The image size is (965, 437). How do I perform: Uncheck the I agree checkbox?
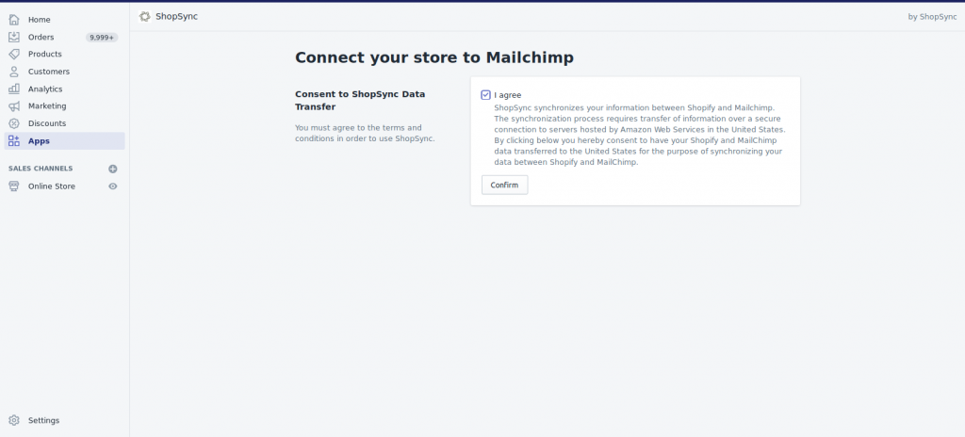click(x=485, y=95)
